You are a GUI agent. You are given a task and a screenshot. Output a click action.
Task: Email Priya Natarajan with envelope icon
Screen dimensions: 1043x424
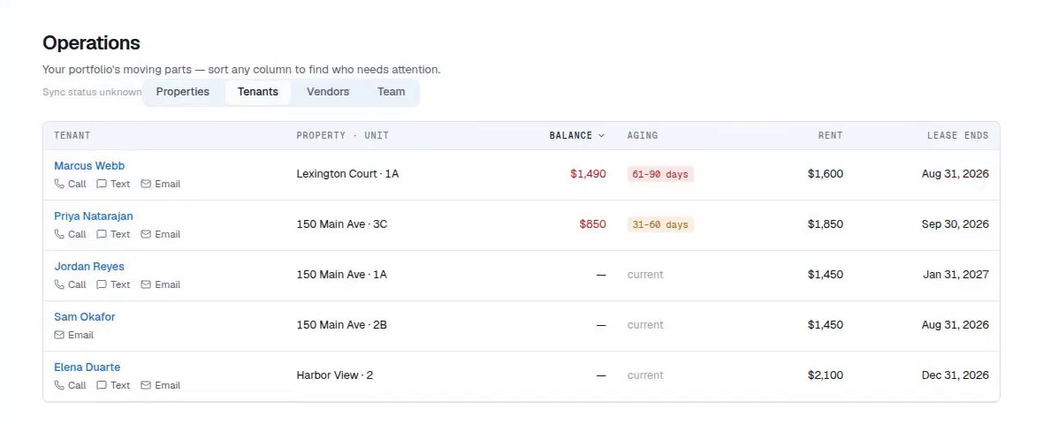pyautogui.click(x=160, y=235)
